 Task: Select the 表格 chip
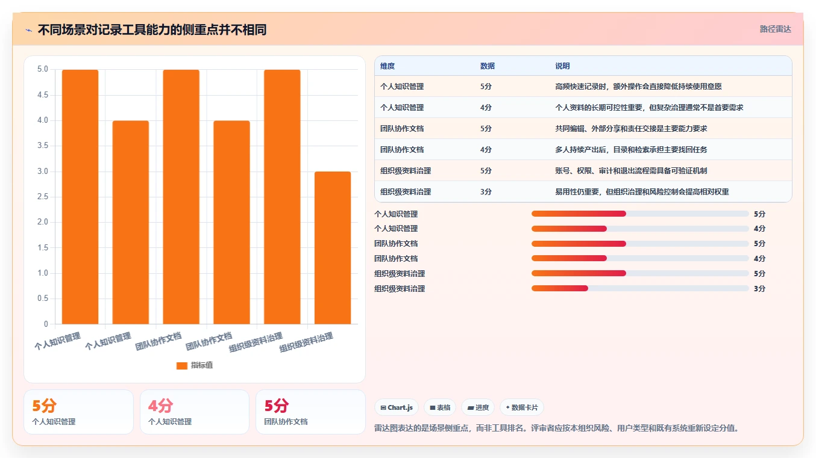(440, 407)
